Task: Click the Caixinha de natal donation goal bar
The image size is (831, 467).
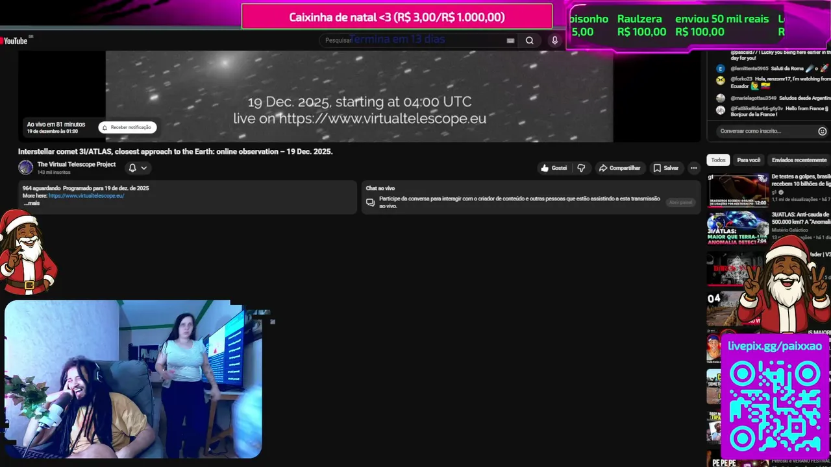Action: (x=397, y=17)
